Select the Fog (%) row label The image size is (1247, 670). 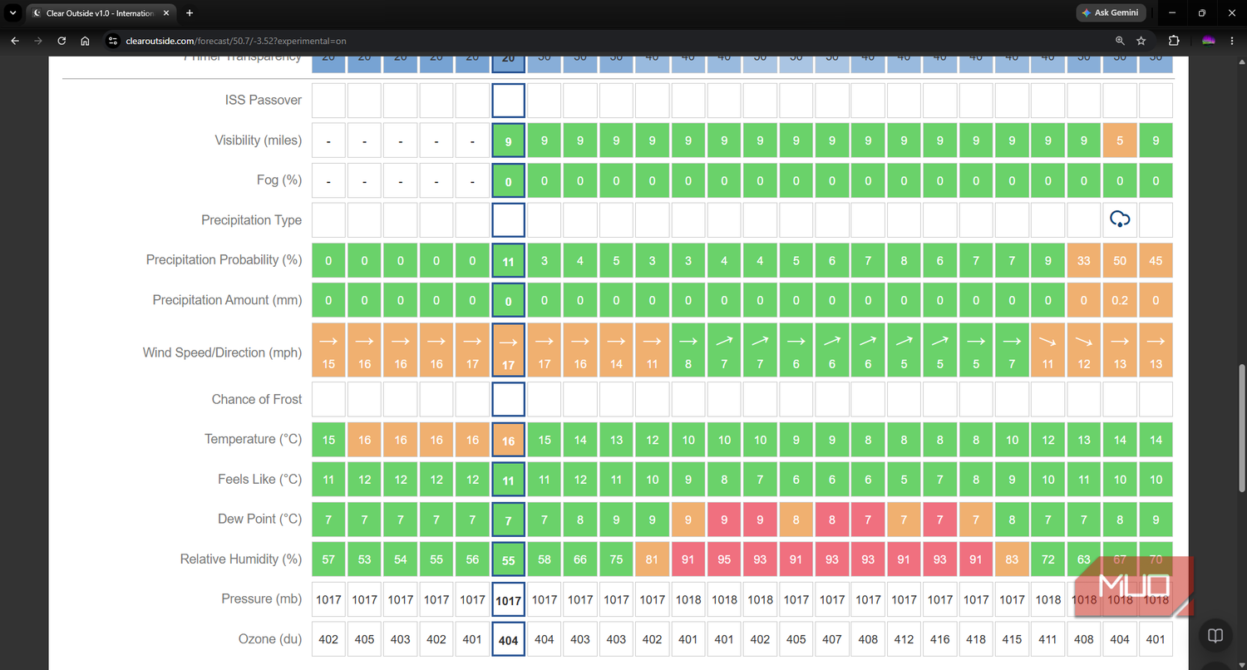pos(278,180)
